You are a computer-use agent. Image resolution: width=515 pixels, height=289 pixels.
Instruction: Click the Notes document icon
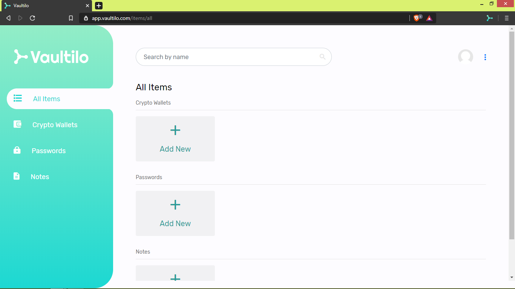click(17, 176)
